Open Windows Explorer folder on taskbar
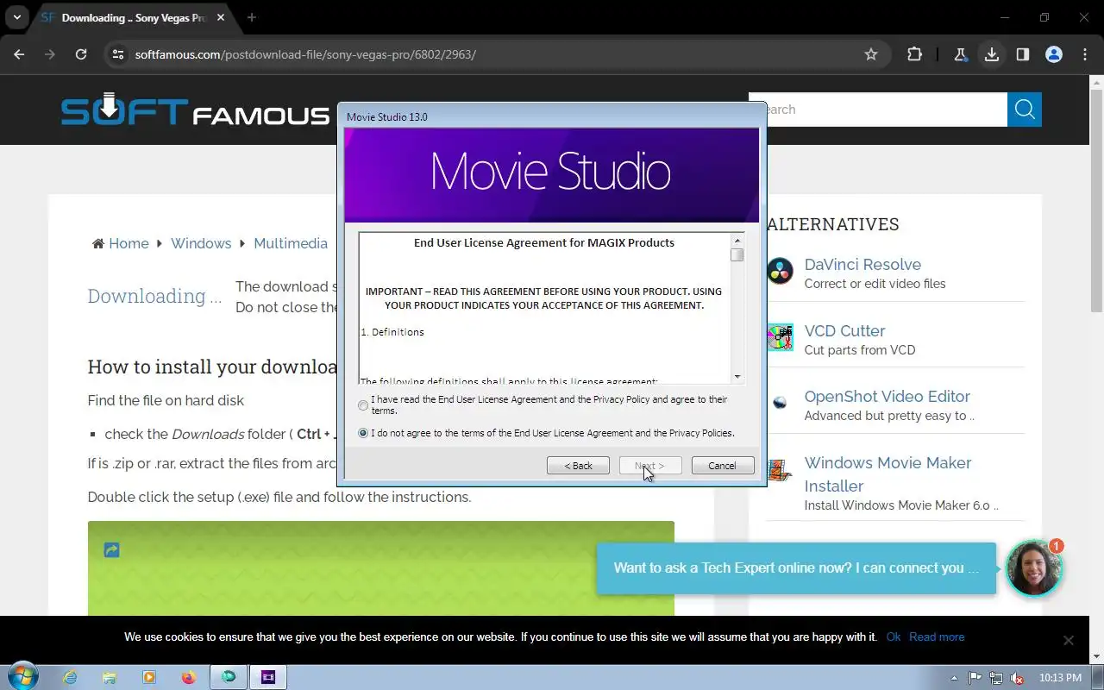 [x=110, y=678]
